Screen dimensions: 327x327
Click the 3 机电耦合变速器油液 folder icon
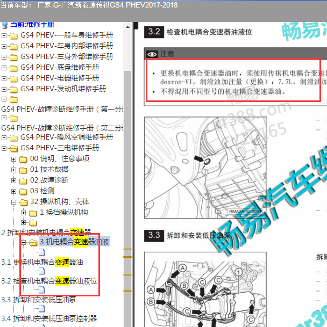[33, 243]
